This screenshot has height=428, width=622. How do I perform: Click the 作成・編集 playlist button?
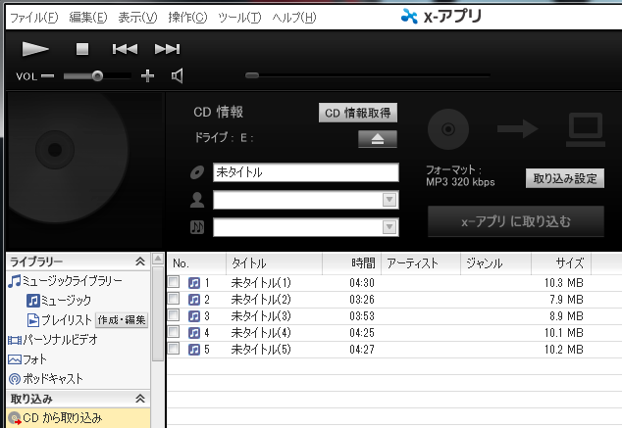pyautogui.click(x=122, y=320)
